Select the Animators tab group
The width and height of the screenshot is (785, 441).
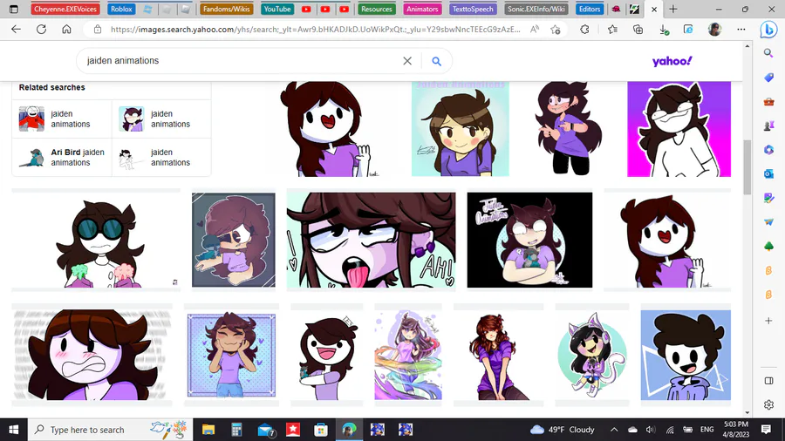pos(422,9)
